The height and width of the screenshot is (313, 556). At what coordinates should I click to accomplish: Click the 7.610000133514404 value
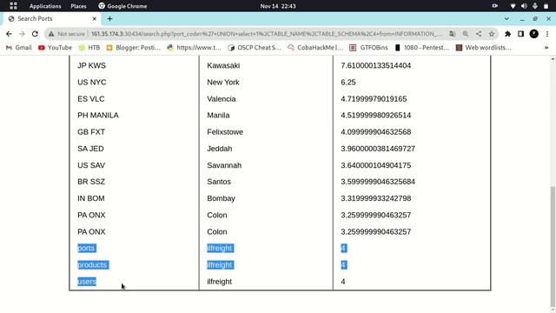(376, 66)
